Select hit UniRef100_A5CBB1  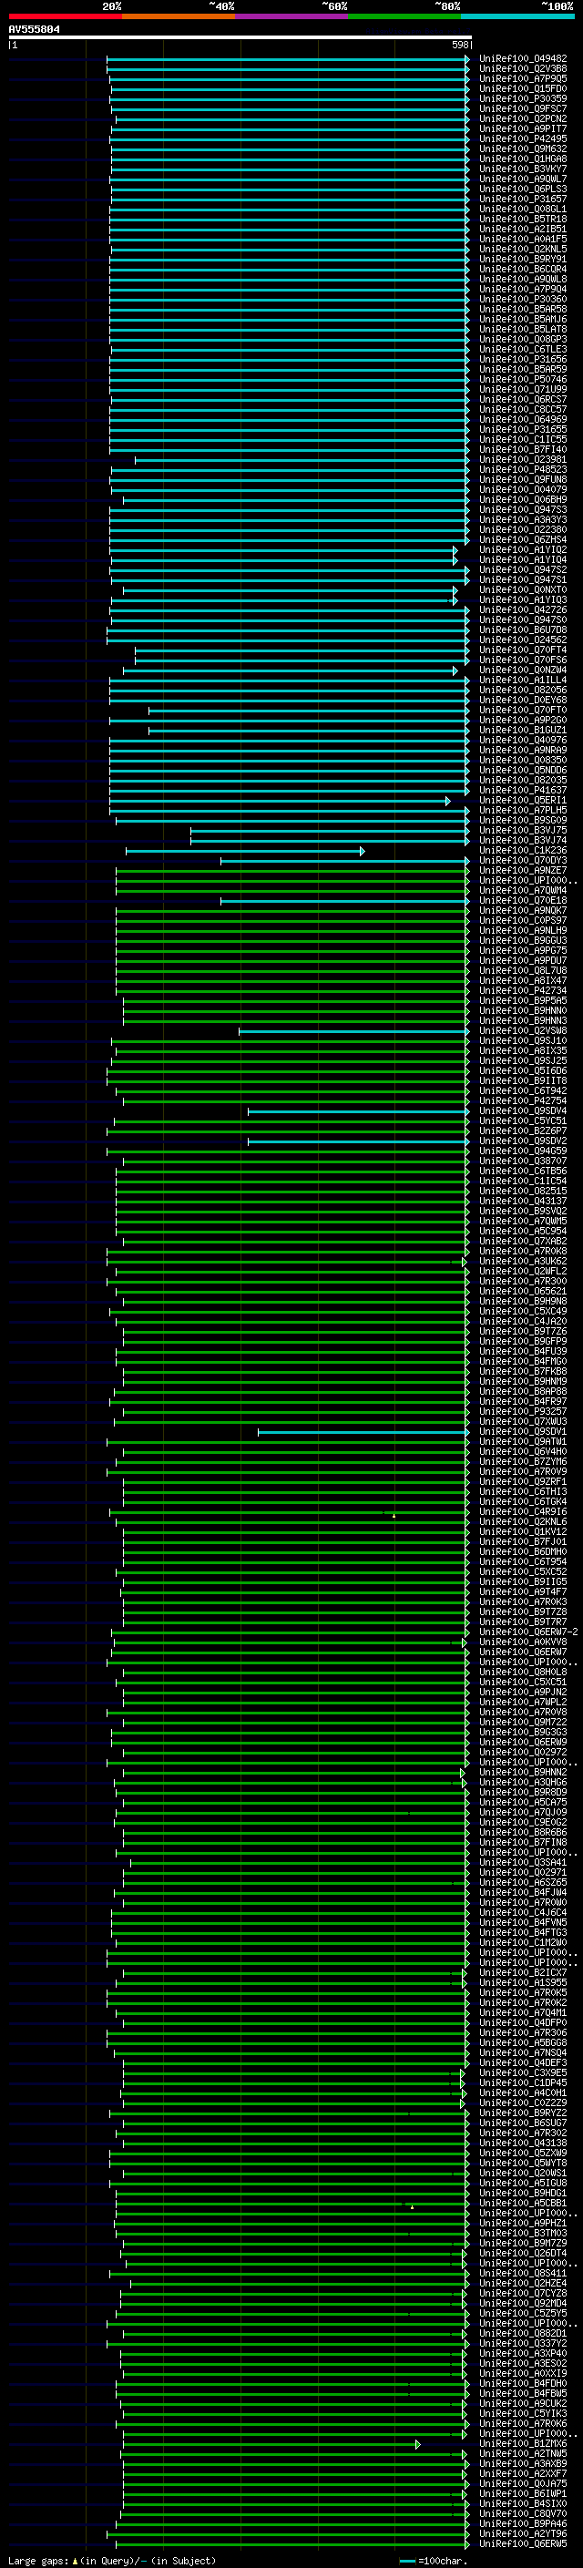(x=523, y=2202)
